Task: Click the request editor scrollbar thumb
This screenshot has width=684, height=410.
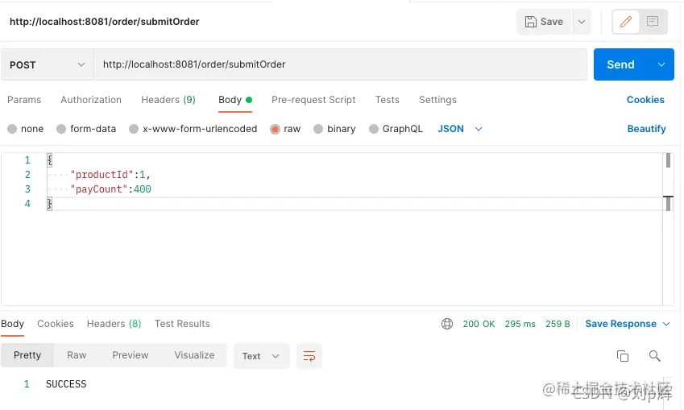Action: [x=668, y=160]
